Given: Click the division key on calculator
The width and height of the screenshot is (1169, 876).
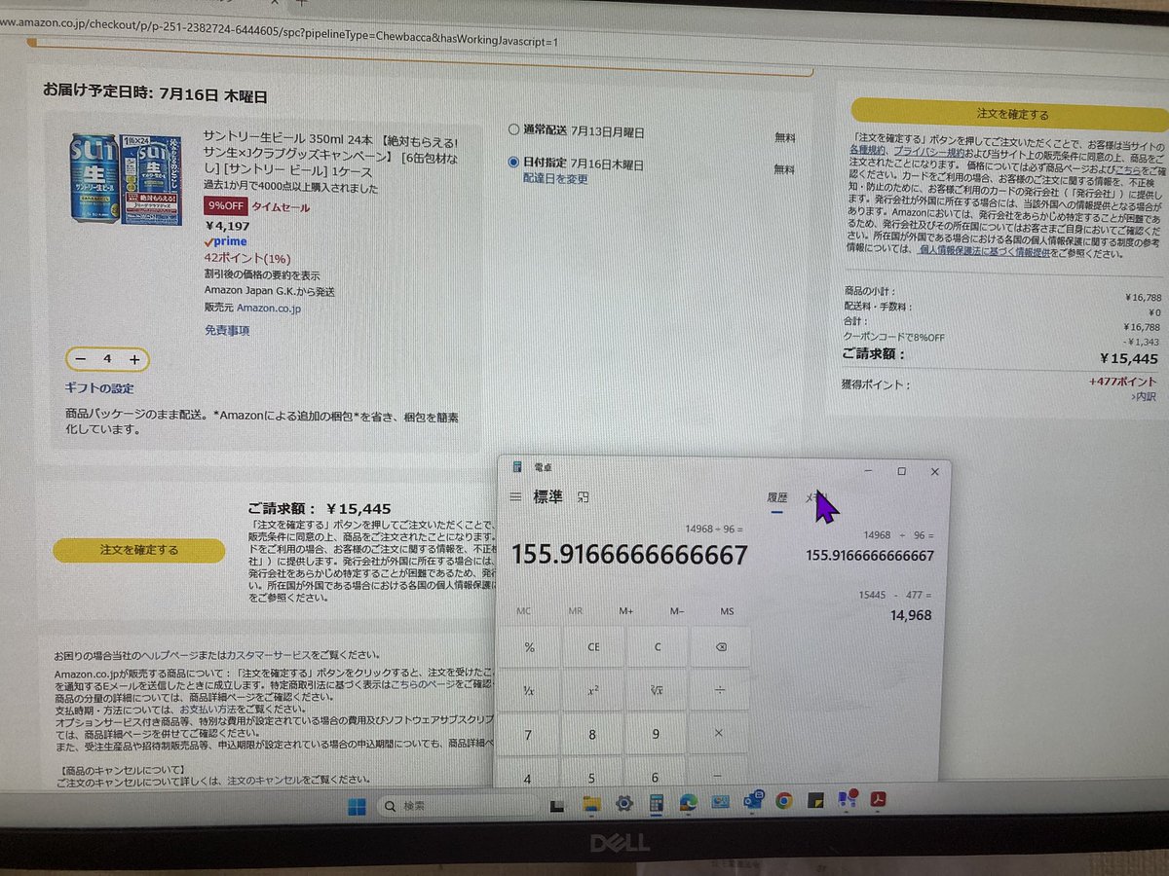Looking at the screenshot, I should pos(719,689).
